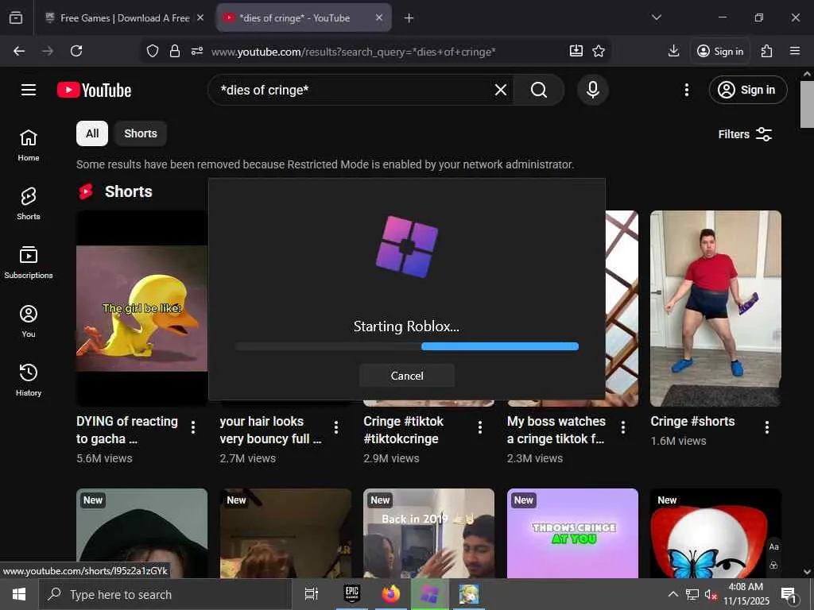Go to Home in sidebar
814x610 pixels.
tap(29, 145)
